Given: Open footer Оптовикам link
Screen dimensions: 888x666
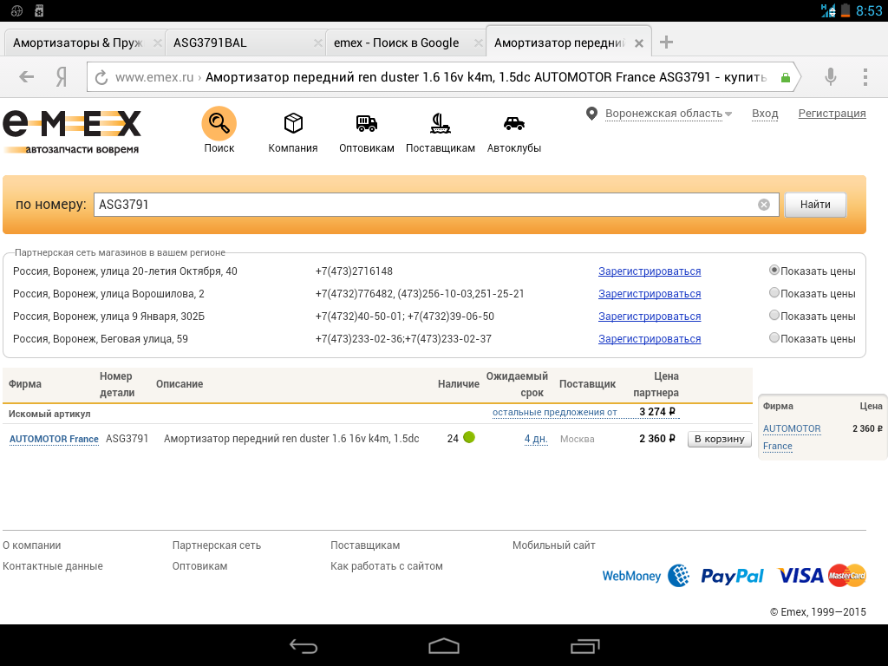Looking at the screenshot, I should 200,566.
